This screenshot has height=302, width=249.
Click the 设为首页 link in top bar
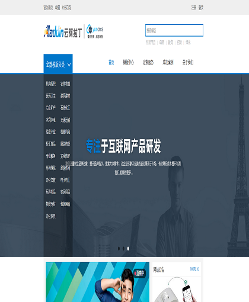tap(48, 8)
